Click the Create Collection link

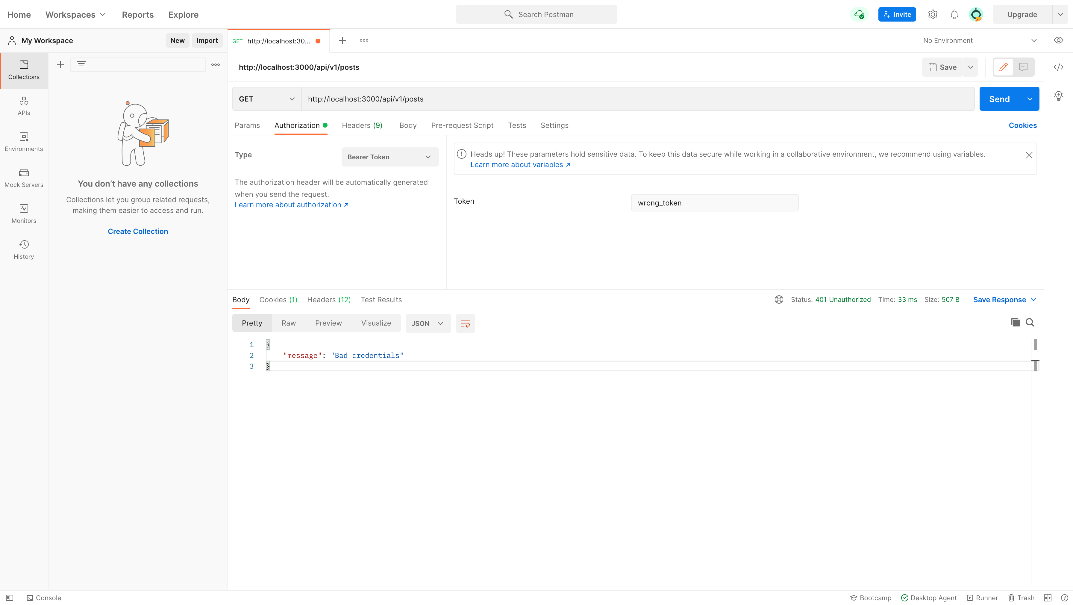(138, 231)
